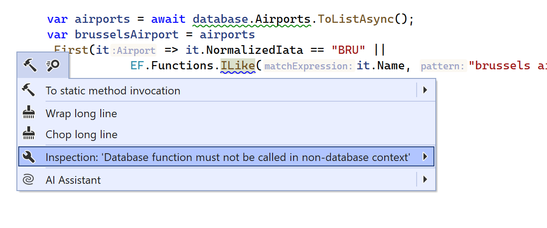Image resolution: width=547 pixels, height=228 pixels.
Task: Click the wrench icon on the Inspection row
Action: [x=28, y=157]
